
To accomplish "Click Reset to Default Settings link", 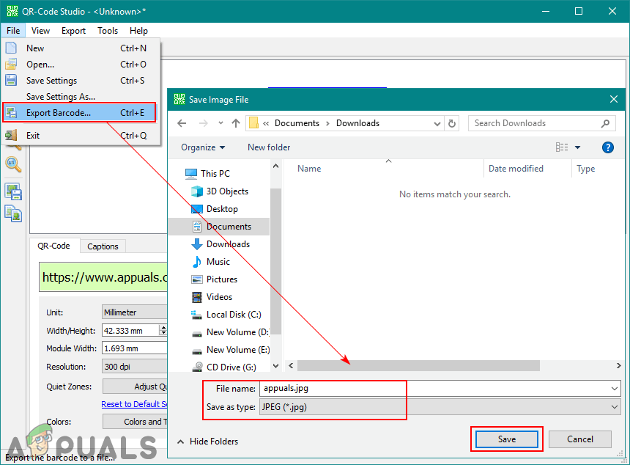I will pos(134,404).
